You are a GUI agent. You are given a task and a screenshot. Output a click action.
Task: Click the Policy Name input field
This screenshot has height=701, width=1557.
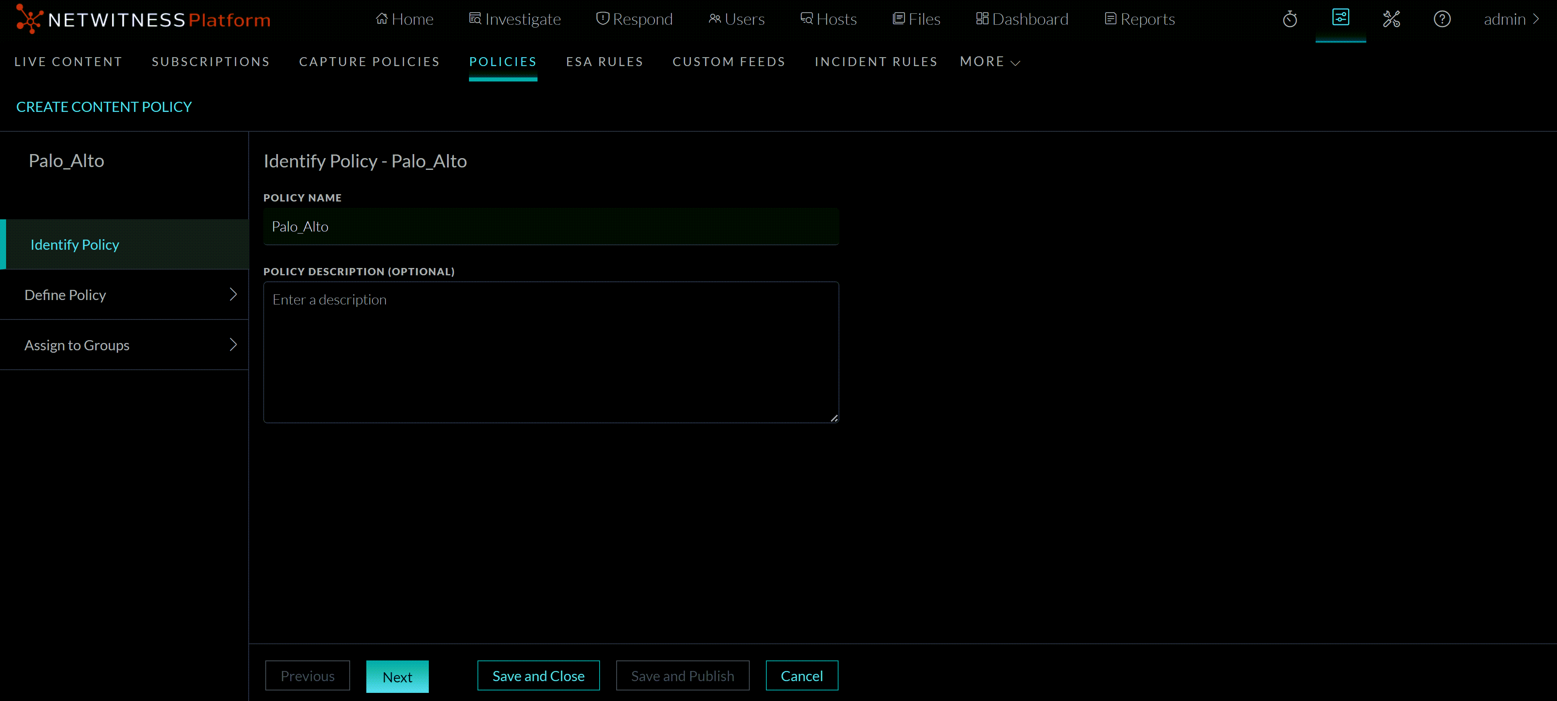(551, 227)
